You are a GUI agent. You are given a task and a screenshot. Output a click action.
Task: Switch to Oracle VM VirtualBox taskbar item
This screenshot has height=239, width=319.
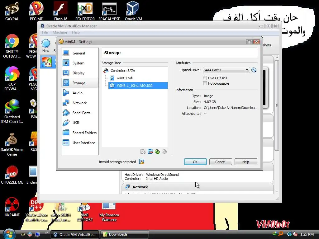tap(75, 235)
